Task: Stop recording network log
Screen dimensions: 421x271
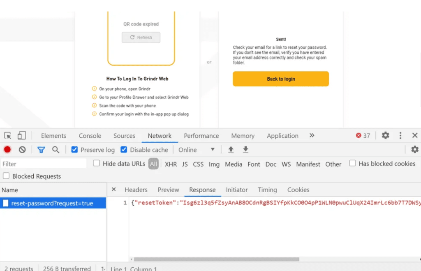Action: coord(7,149)
